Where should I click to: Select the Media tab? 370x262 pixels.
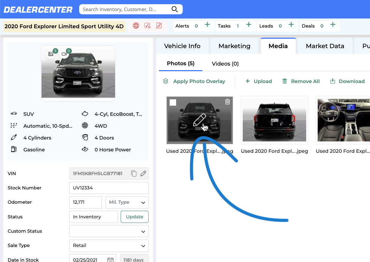pyautogui.click(x=278, y=46)
